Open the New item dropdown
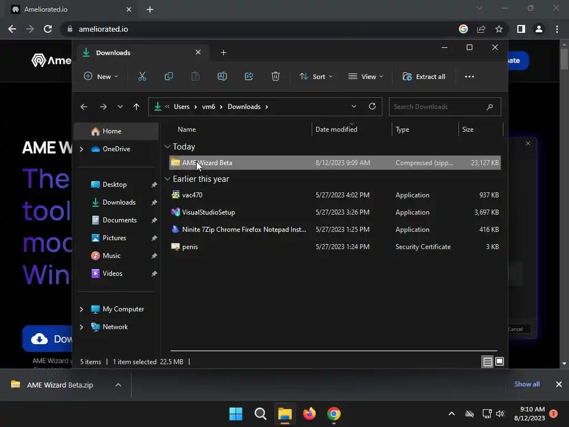Viewport: 569px width, 427px height. point(101,77)
